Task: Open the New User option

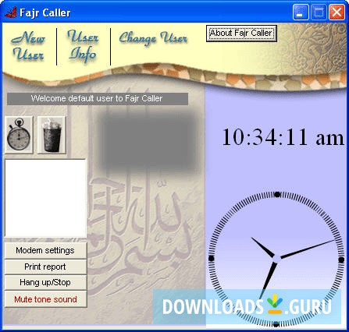Action: coord(28,46)
